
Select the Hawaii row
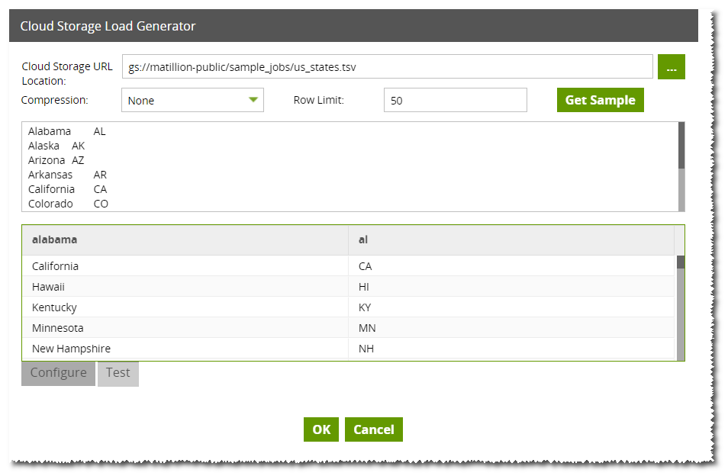(x=348, y=287)
